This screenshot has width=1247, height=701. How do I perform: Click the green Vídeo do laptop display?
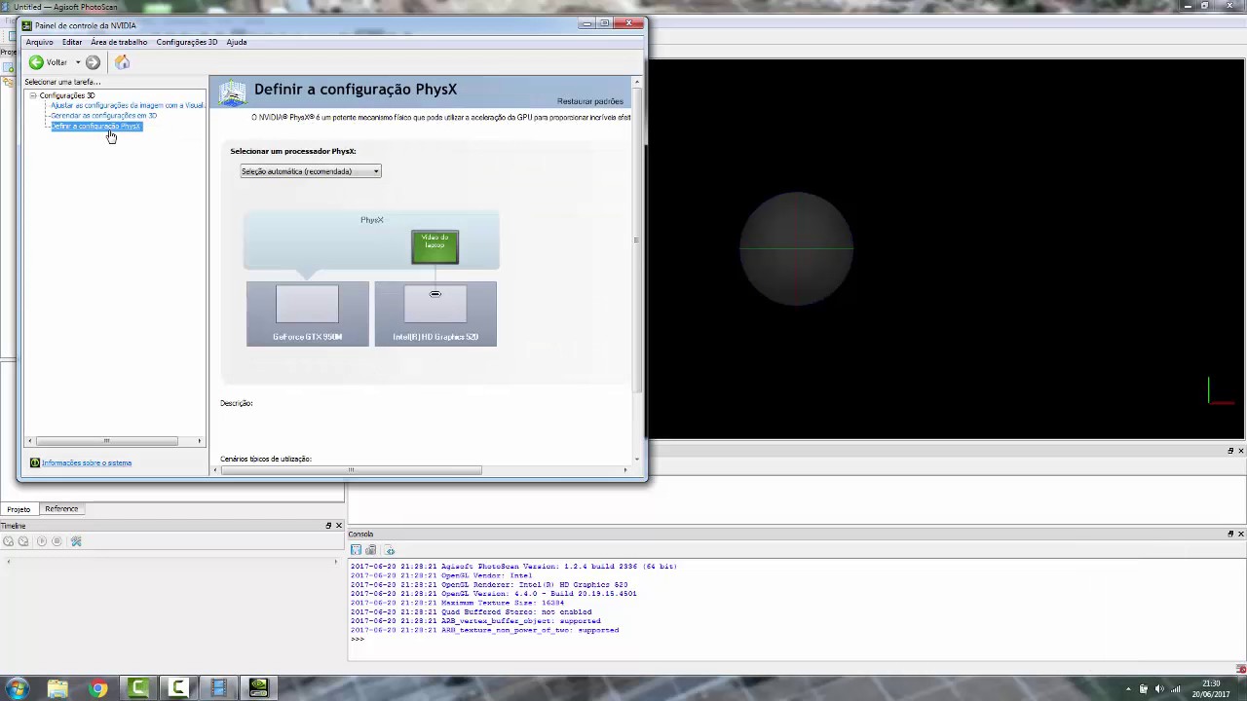click(435, 246)
